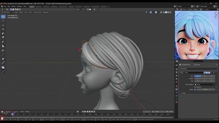Screen dimensions: 219x123
Task: Play animation in timeline
Action: 90,112
